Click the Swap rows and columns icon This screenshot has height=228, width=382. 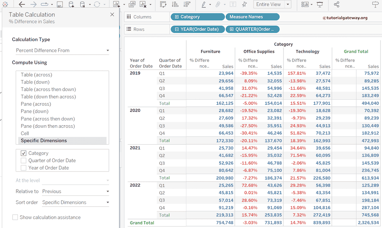pyautogui.click(x=163, y=4)
